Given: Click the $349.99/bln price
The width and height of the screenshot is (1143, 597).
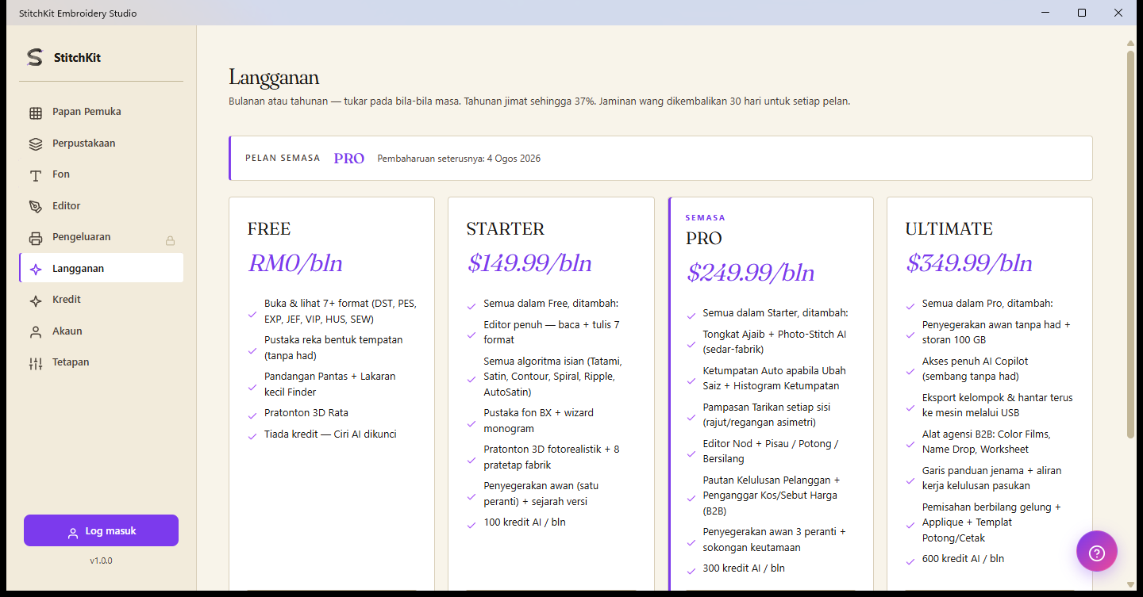Looking at the screenshot, I should click(x=969, y=263).
